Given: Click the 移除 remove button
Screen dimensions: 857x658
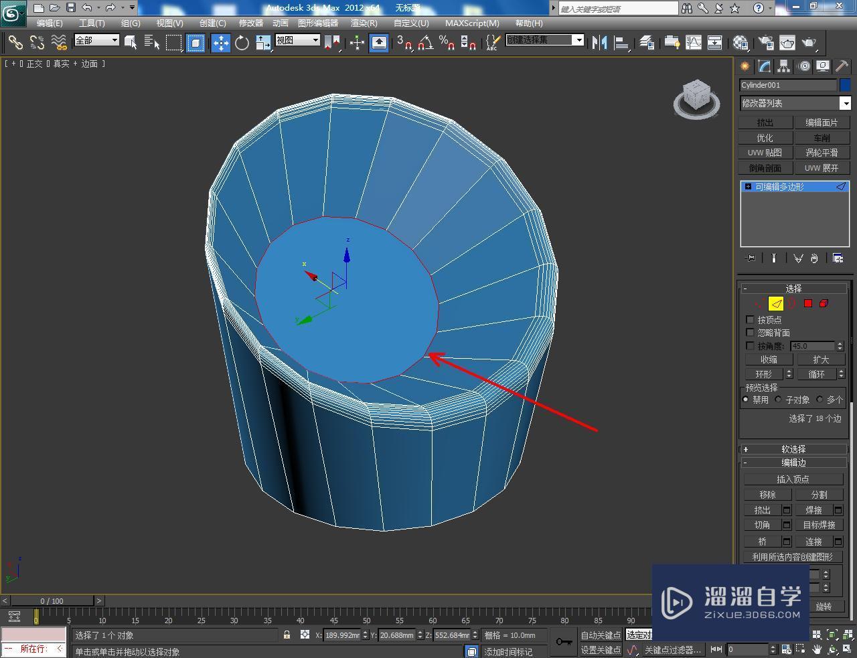Looking at the screenshot, I should click(768, 495).
